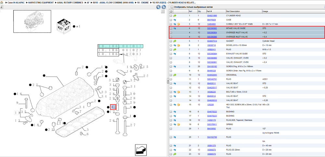The height and width of the screenshot is (157, 325).
Task: Click the box icon in the SPRING row
Action: point(178,125)
